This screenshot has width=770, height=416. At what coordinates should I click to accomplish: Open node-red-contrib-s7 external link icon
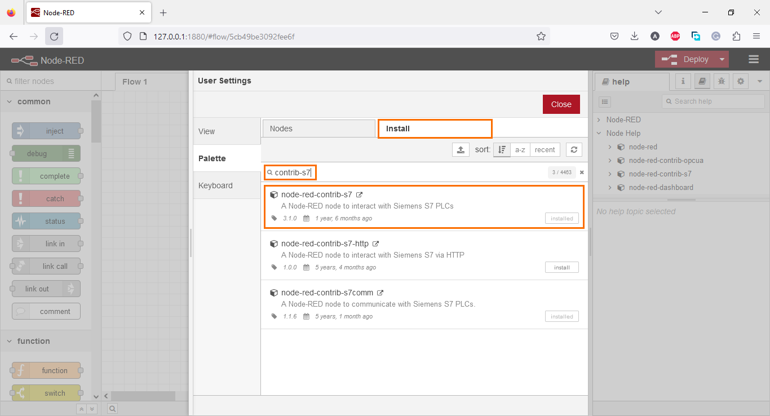point(360,194)
